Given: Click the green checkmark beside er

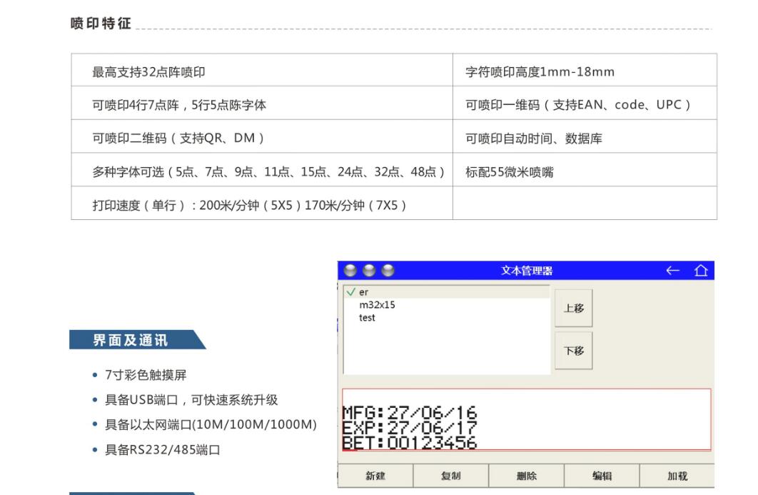Looking at the screenshot, I should [x=351, y=291].
